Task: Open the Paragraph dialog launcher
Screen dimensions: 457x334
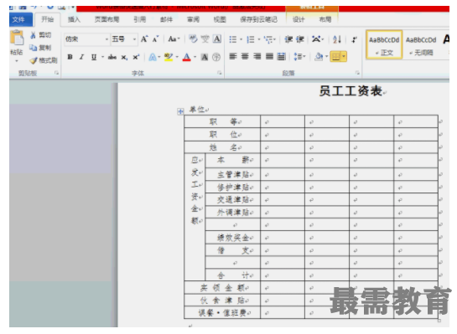Action: click(x=357, y=73)
